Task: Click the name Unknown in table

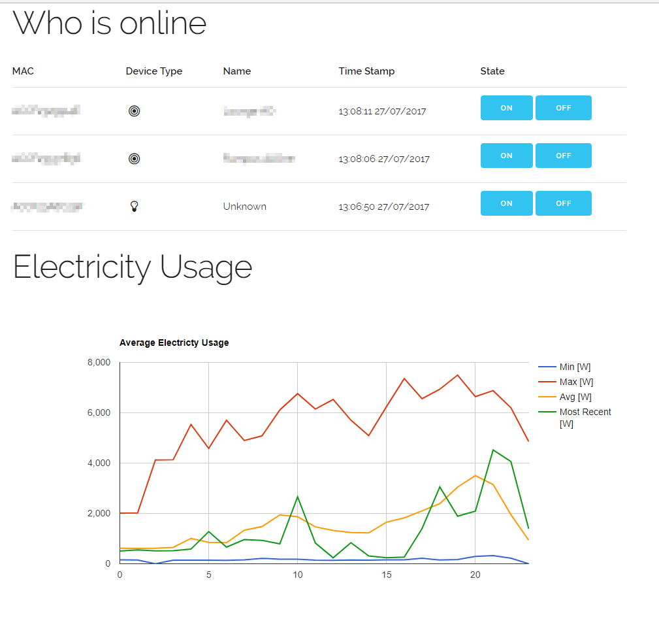Action: pyautogui.click(x=245, y=207)
